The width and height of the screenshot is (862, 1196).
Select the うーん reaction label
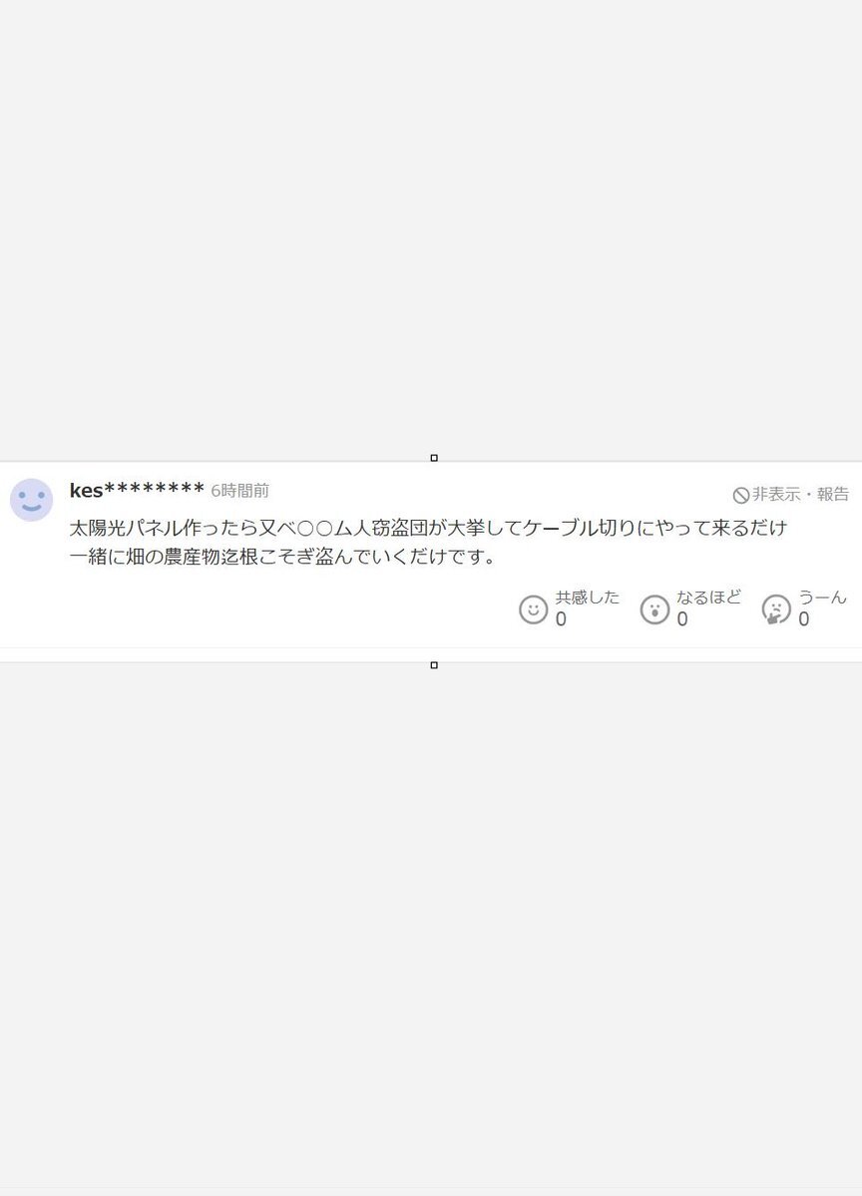click(822, 598)
